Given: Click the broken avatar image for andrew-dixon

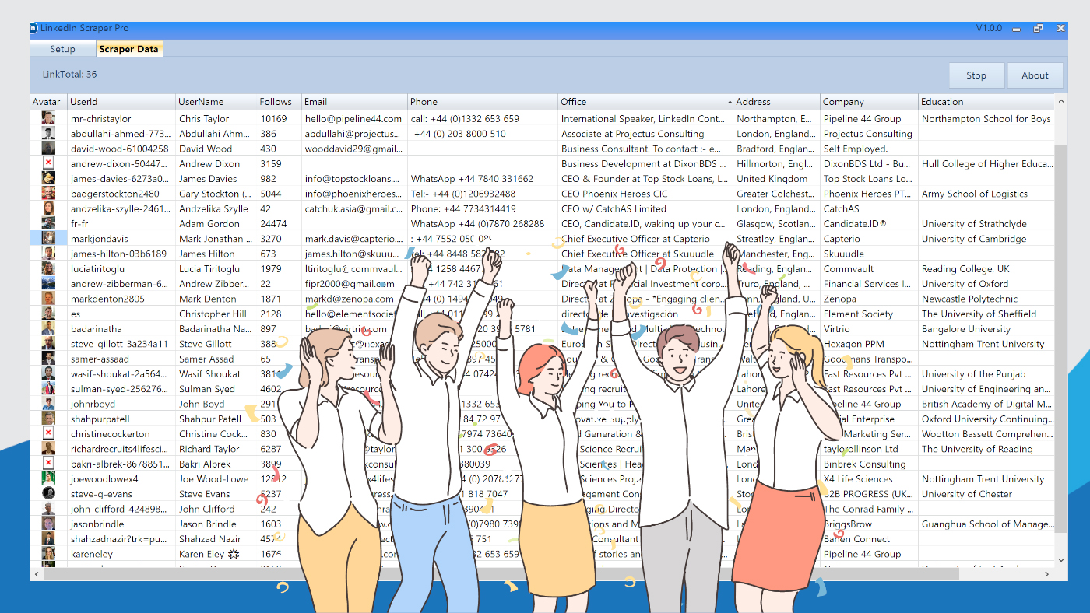Looking at the screenshot, I should pyautogui.click(x=48, y=163).
